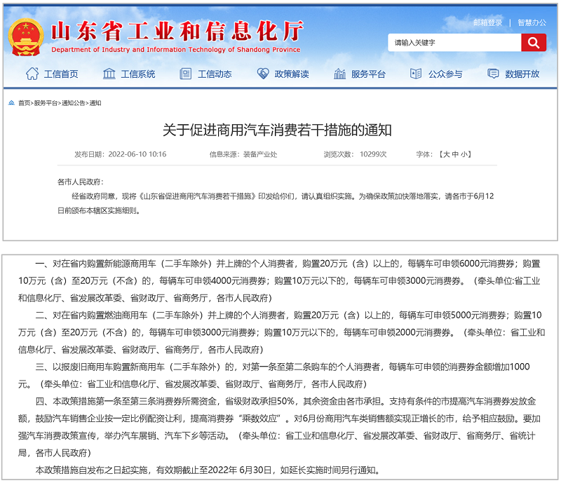
Task: Click the 邮箱登录 link
Action: click(x=487, y=22)
